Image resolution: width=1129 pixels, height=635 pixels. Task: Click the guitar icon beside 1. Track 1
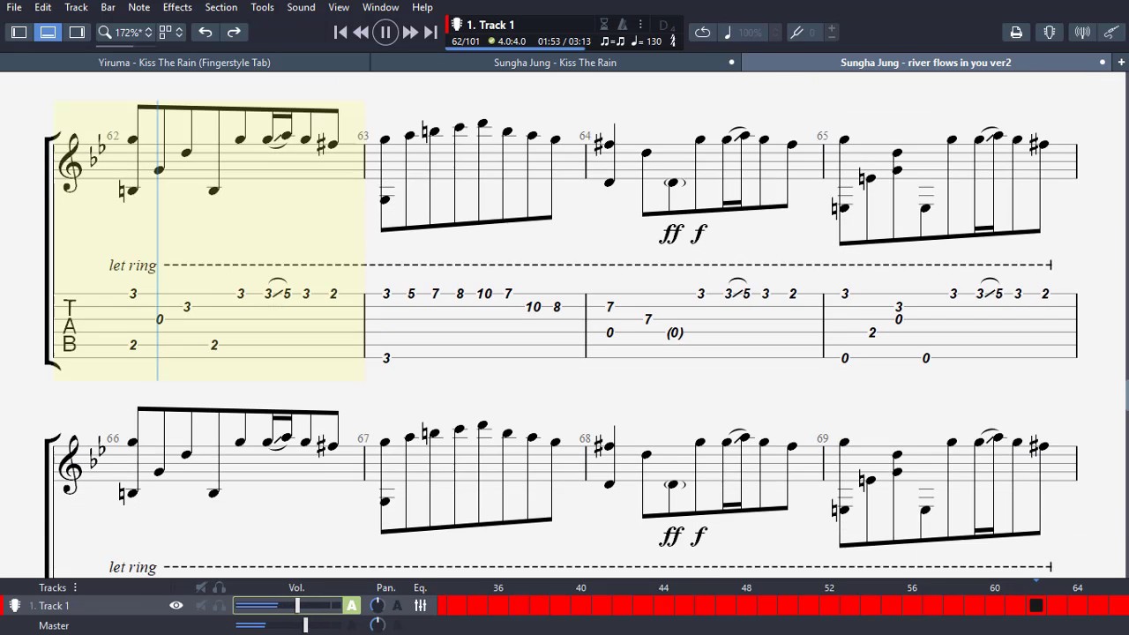coord(457,25)
